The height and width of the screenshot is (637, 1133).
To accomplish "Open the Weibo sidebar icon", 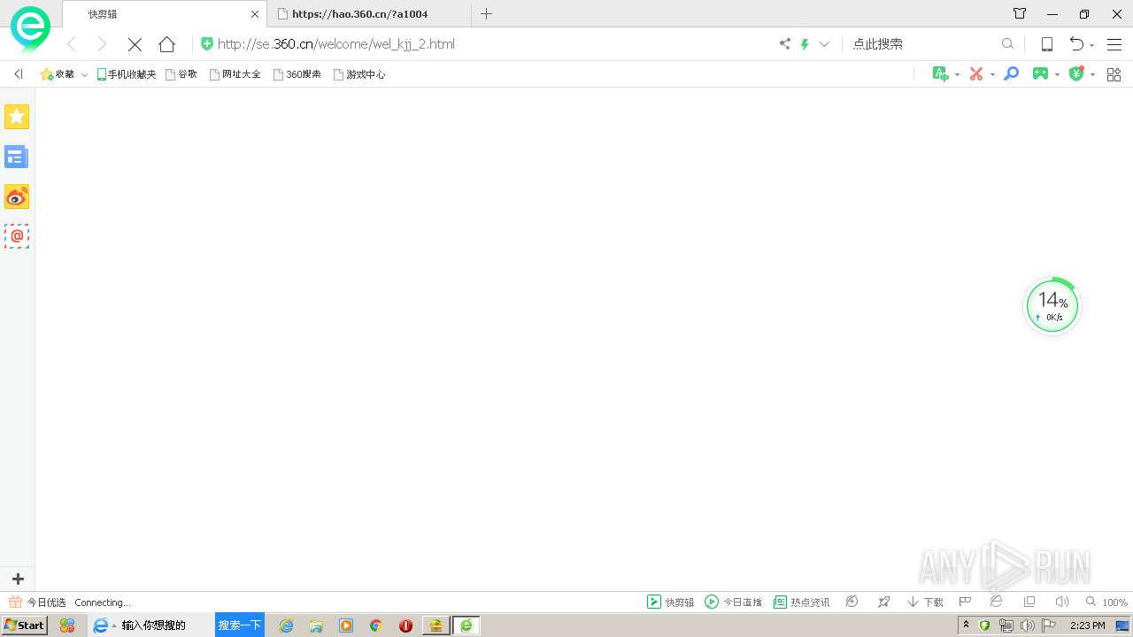I will click(x=17, y=196).
